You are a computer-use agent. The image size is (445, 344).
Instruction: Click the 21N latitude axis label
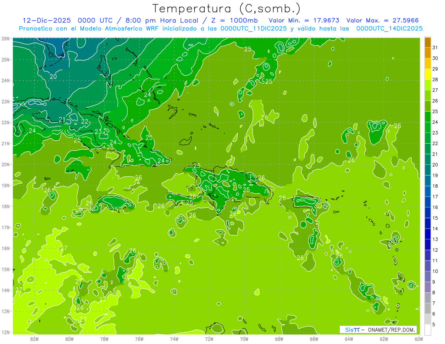pyautogui.click(x=6, y=144)
